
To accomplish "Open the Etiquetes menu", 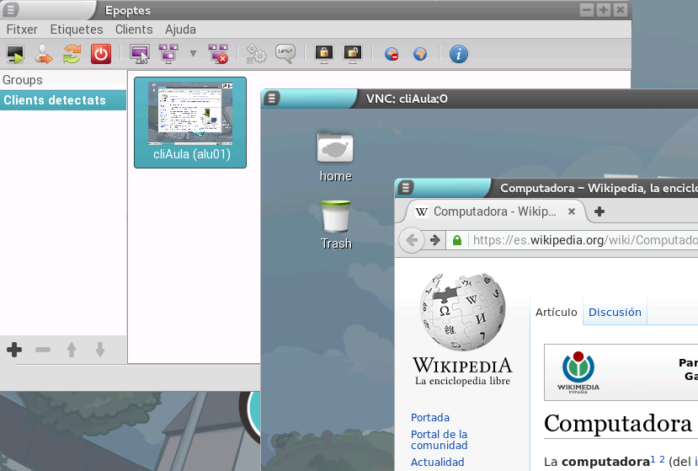I will coord(77,29).
